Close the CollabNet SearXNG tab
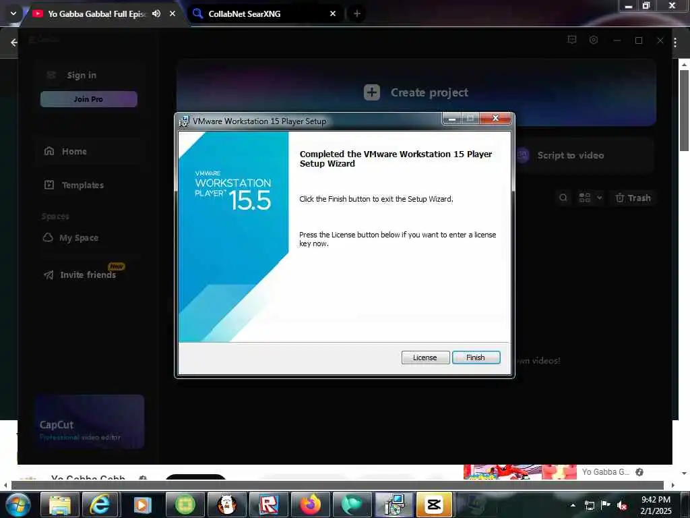The image size is (690, 518). (x=333, y=13)
